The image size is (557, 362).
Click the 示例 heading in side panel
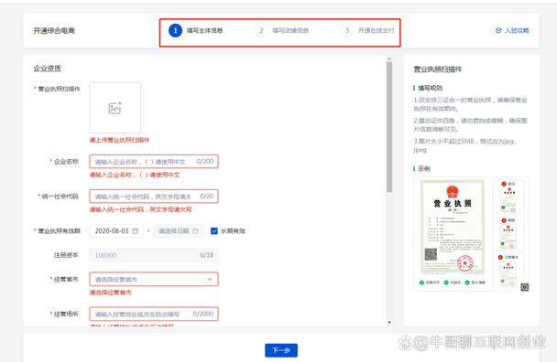click(424, 169)
